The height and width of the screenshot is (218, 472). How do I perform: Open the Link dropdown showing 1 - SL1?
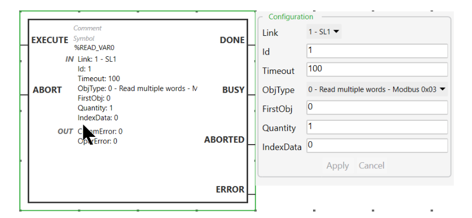[324, 31]
